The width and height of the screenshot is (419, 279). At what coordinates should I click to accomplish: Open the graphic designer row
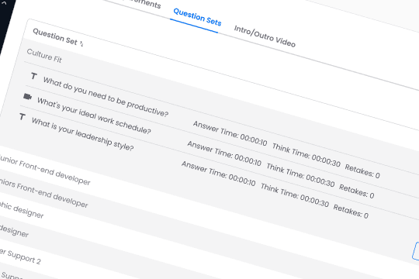[22, 210]
